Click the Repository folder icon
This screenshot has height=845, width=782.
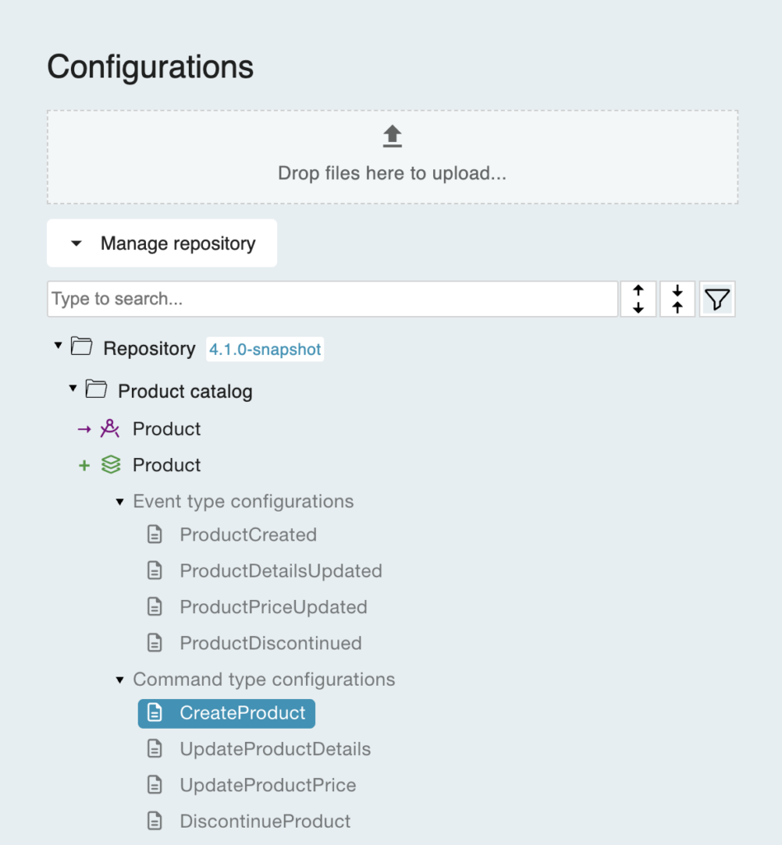(x=82, y=347)
